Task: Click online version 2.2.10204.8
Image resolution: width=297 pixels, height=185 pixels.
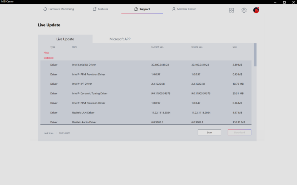Action: (x=198, y=84)
